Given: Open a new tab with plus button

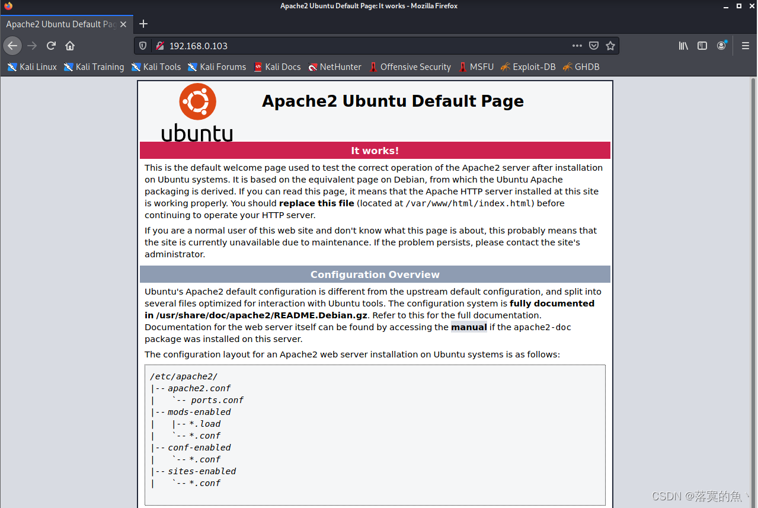Looking at the screenshot, I should 143,24.
